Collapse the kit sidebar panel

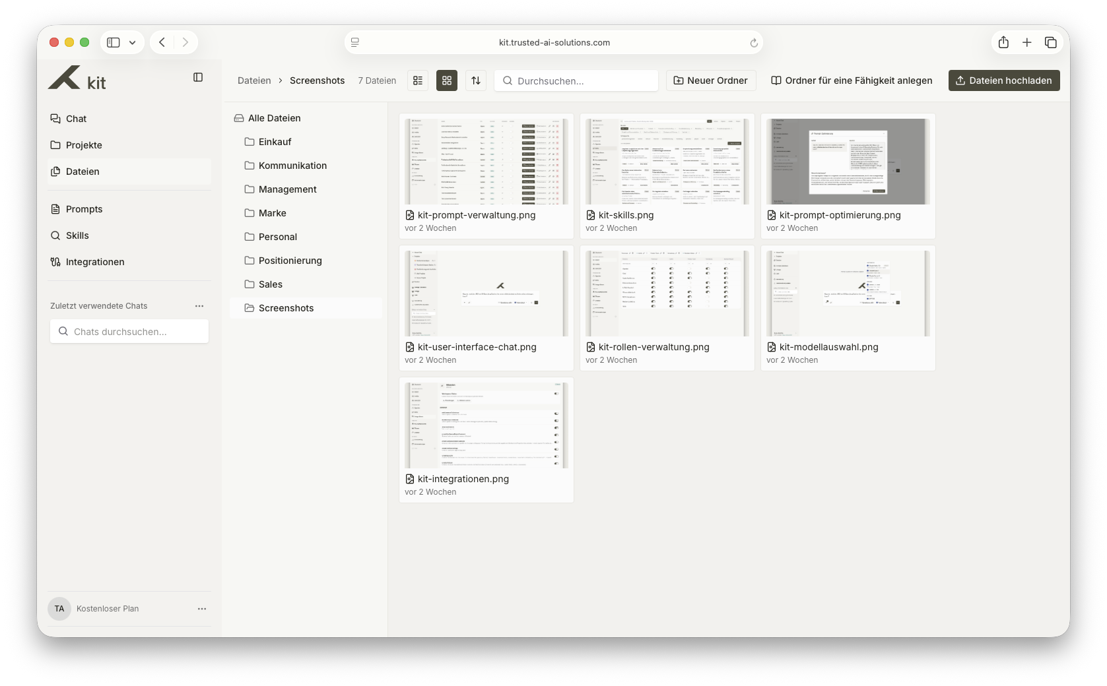tap(198, 77)
